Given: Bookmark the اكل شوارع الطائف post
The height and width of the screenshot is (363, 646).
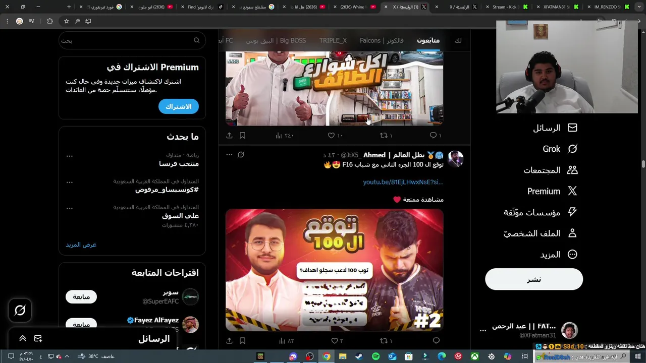Looking at the screenshot, I should click(242, 135).
